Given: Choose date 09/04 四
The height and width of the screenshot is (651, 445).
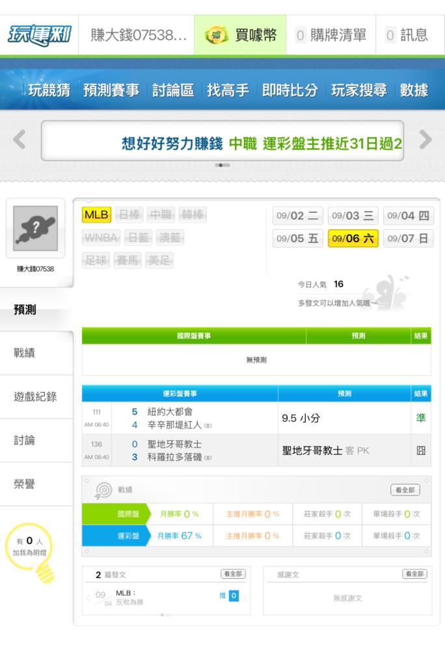Looking at the screenshot, I should point(408,215).
